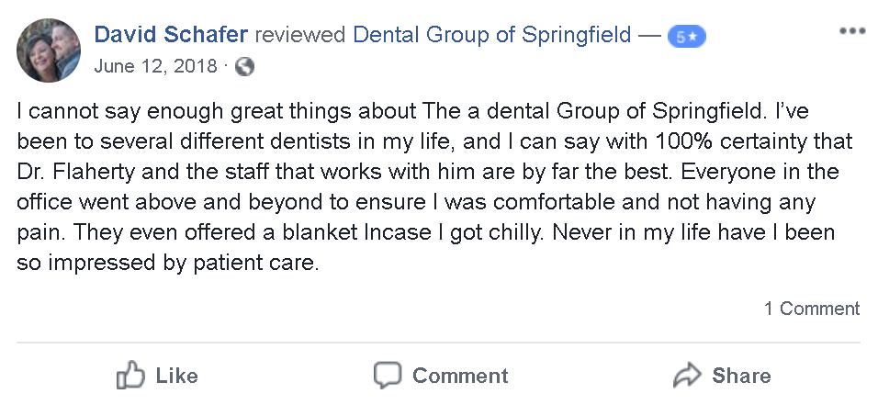The height and width of the screenshot is (405, 878).
Task: Click the word "reviewed" in the header
Action: tap(300, 36)
